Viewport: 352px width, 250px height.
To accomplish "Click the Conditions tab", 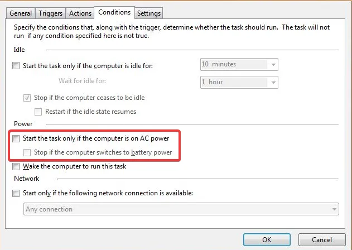I will [114, 12].
